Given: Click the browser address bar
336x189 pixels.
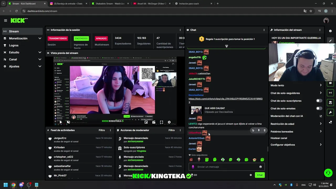Looking at the screenshot, I should click(x=163, y=11).
